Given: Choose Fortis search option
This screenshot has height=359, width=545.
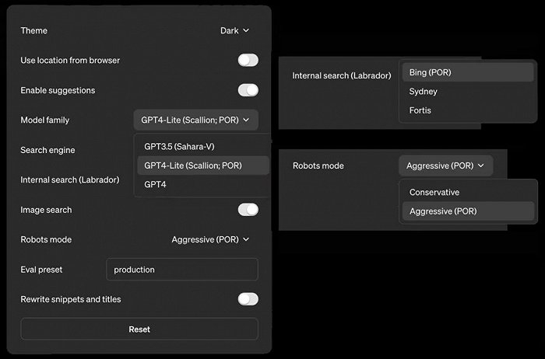Looking at the screenshot, I should point(420,110).
